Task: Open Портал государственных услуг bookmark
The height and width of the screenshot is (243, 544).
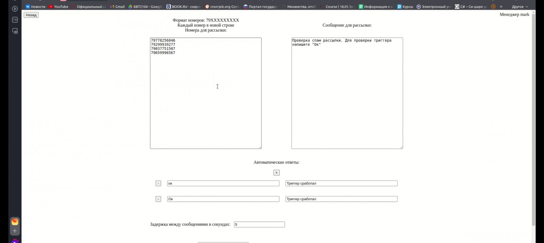Action: point(260,6)
